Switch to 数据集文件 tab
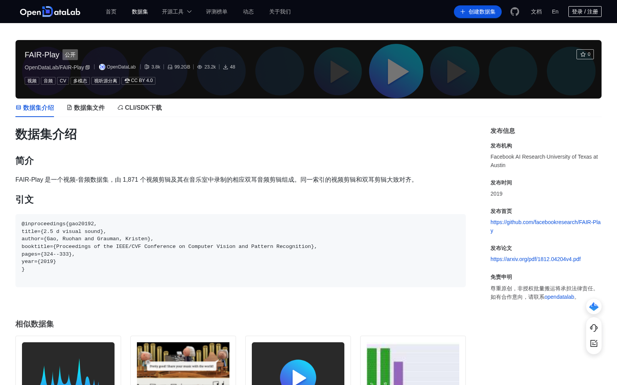Viewport: 617px width, 385px height. pyautogui.click(x=86, y=108)
